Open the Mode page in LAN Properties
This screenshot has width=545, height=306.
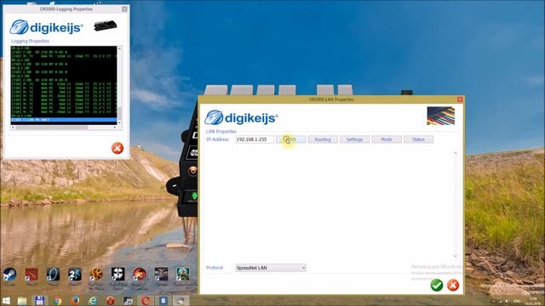pyautogui.click(x=387, y=139)
